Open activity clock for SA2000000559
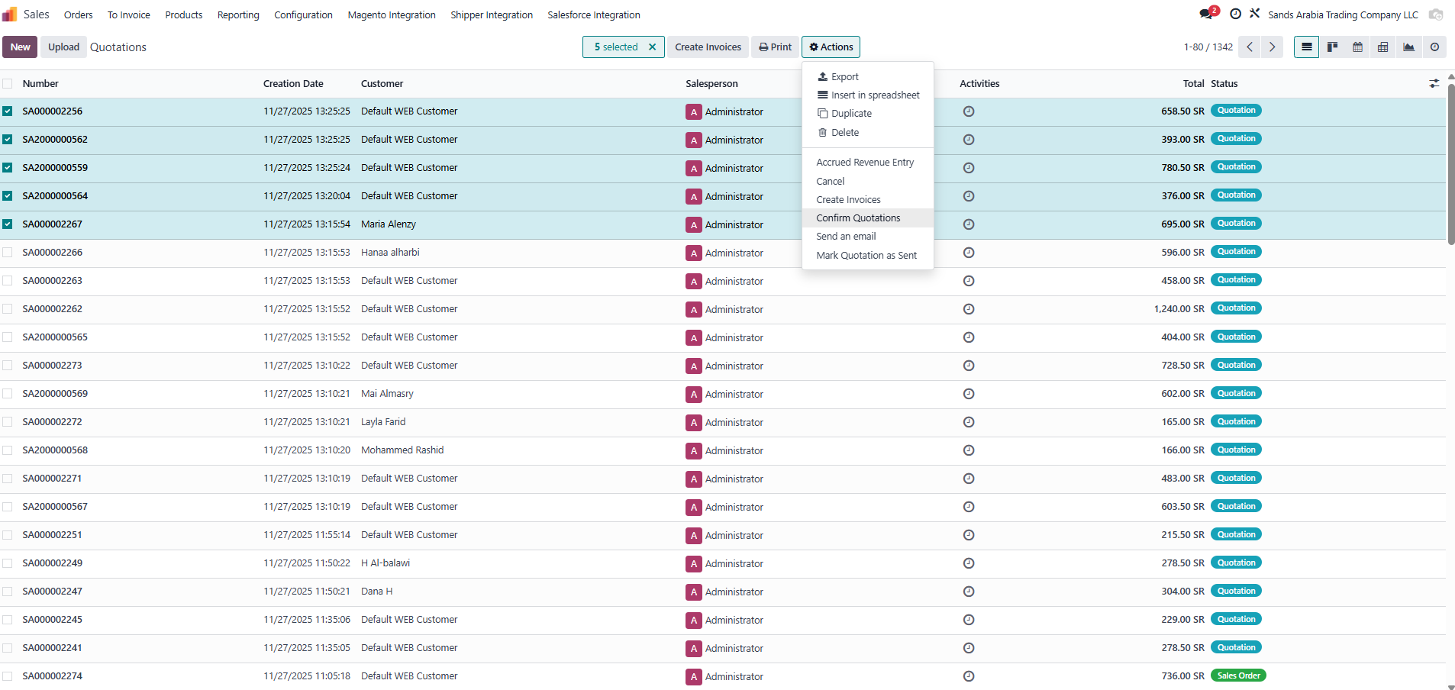This screenshot has width=1455, height=690. click(969, 168)
